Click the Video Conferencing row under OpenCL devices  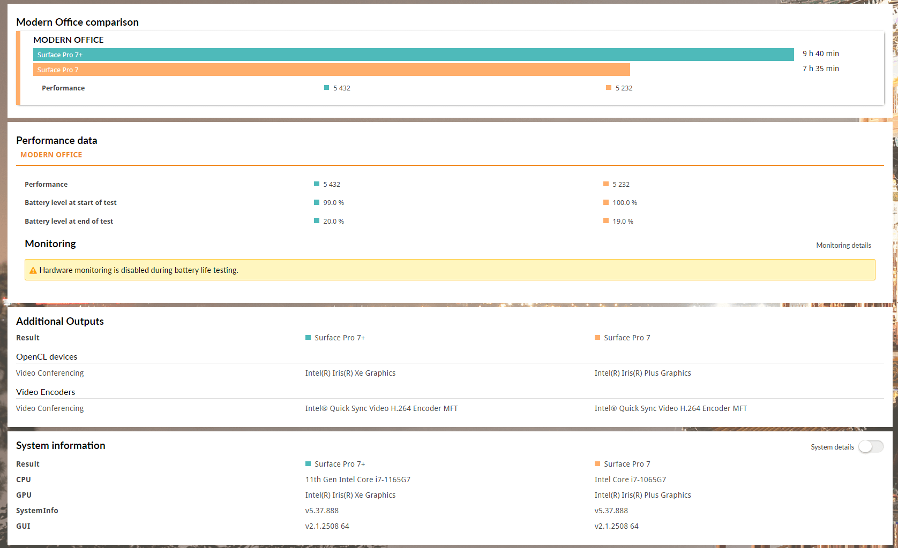coord(450,373)
